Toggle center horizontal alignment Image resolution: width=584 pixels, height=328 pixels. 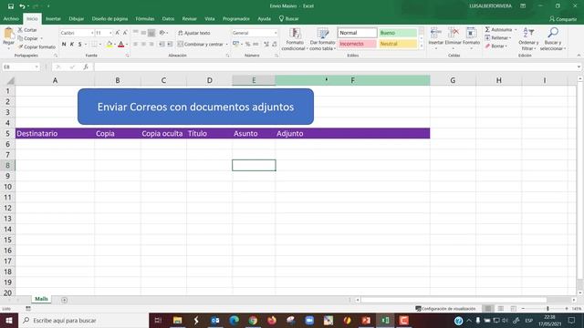143,45
